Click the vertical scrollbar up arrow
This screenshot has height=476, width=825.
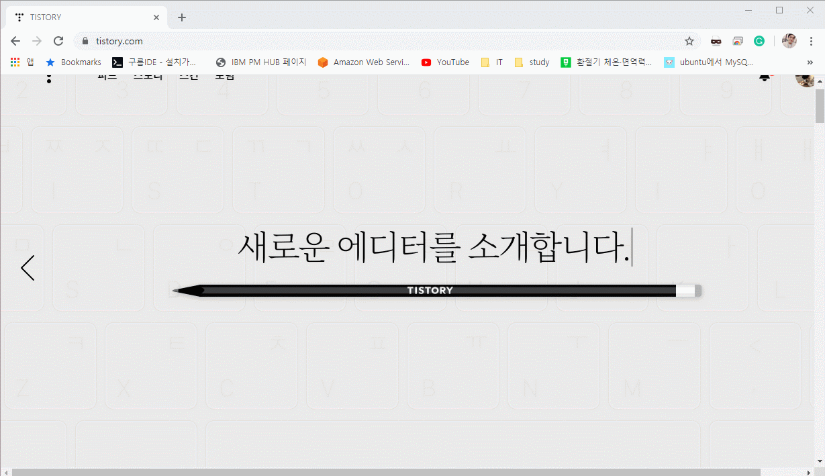tap(820, 81)
